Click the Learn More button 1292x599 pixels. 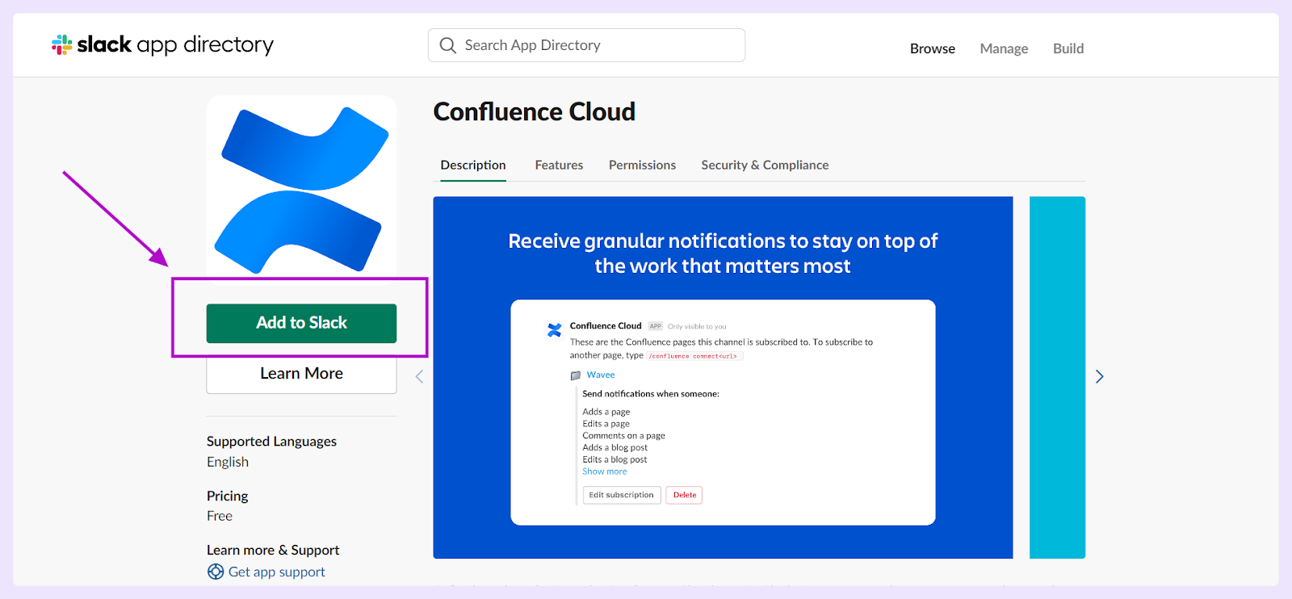pyautogui.click(x=301, y=375)
